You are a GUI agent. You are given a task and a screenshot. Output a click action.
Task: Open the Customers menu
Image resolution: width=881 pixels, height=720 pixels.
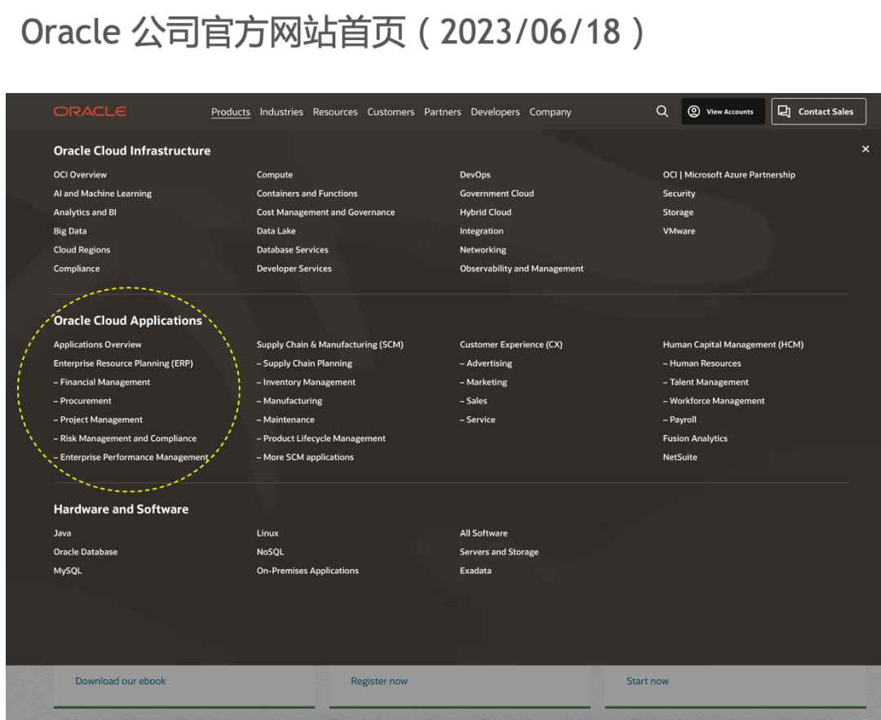[x=391, y=112]
